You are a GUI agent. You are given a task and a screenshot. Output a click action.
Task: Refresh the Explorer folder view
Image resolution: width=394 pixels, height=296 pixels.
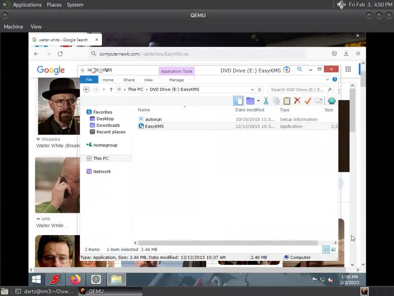(260, 89)
